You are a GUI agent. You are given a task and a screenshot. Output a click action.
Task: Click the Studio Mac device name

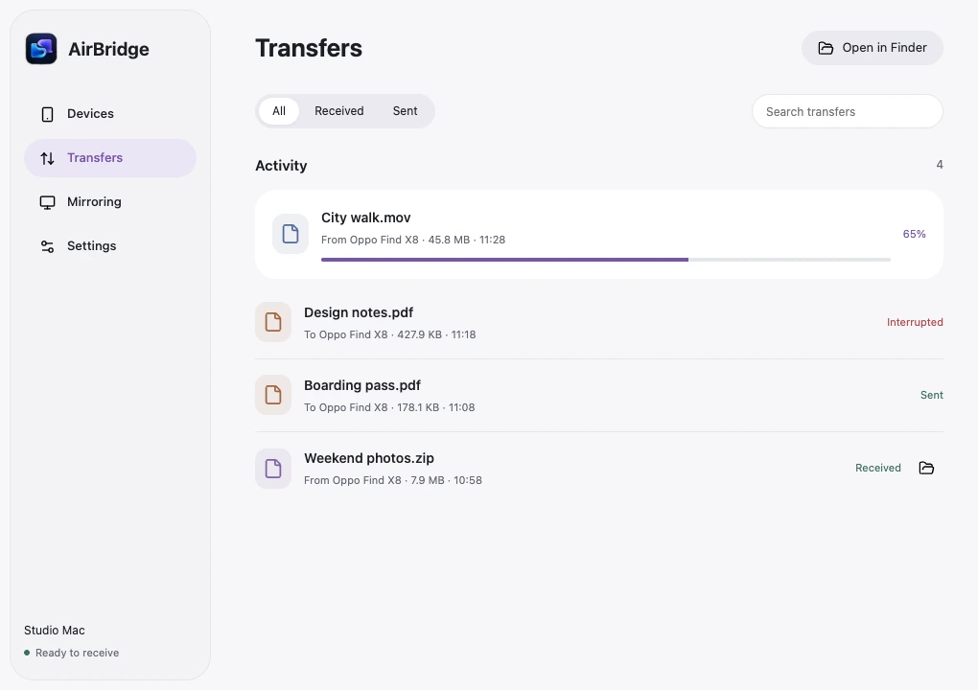point(55,631)
